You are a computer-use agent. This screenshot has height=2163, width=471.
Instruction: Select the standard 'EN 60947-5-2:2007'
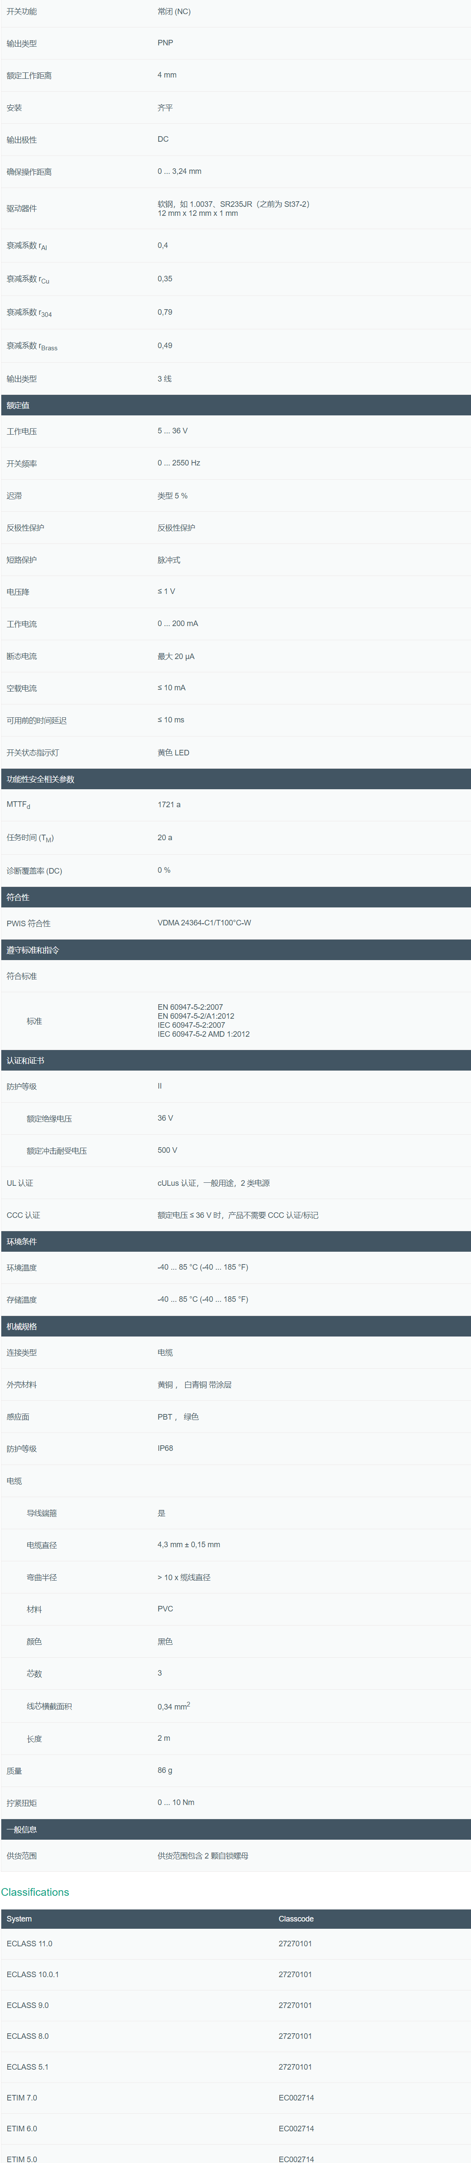(190, 1007)
